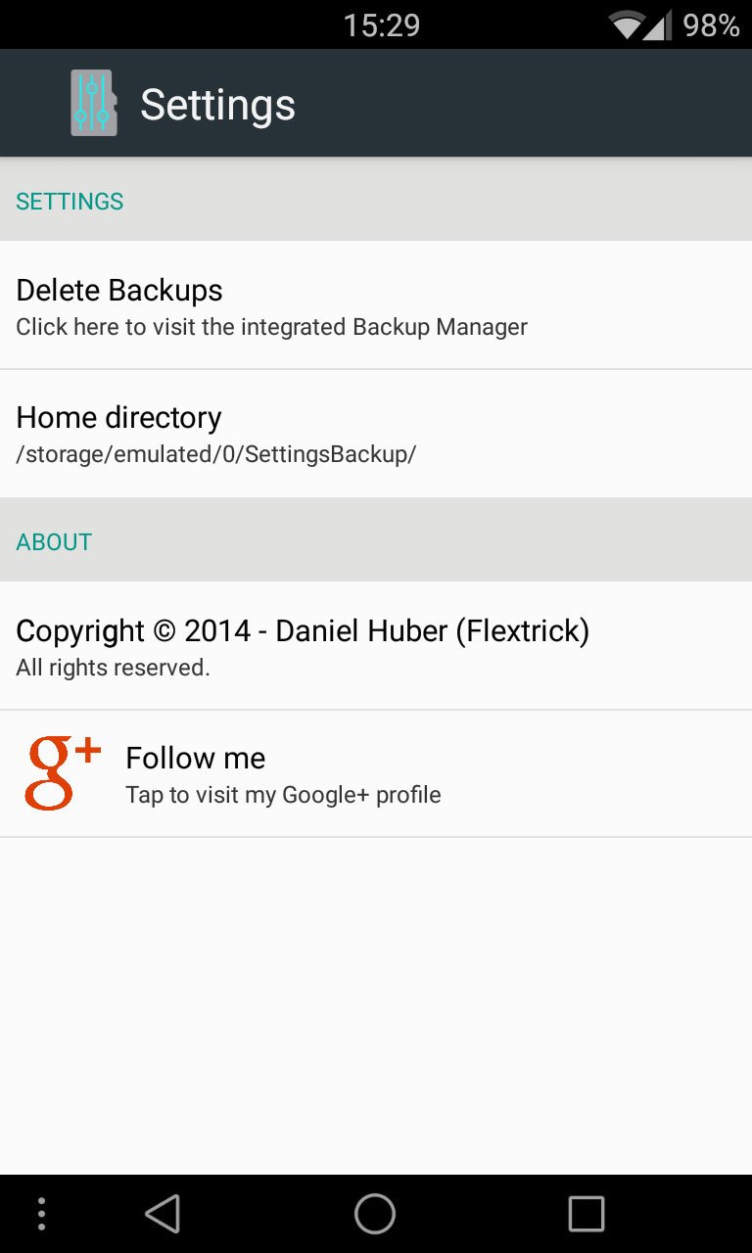Open the Delete Backups option
The height and width of the screenshot is (1253, 752).
[119, 291]
